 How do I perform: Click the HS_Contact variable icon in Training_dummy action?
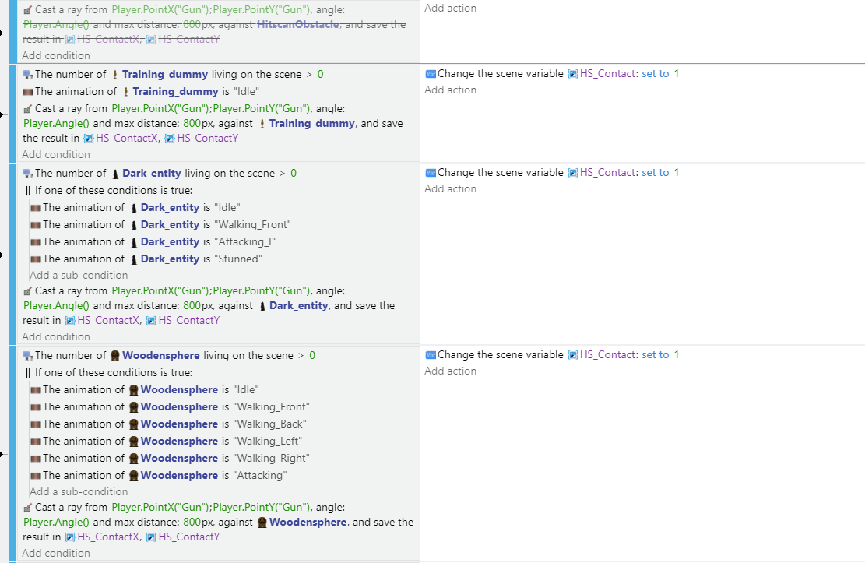[x=572, y=74]
